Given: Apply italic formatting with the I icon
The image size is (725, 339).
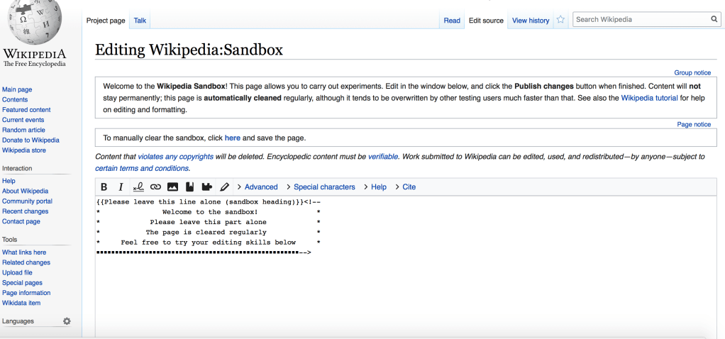Looking at the screenshot, I should pyautogui.click(x=121, y=187).
